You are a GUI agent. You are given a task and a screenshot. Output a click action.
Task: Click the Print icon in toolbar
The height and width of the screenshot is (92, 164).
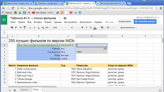12,27
